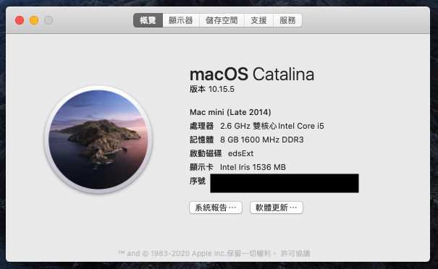Click the macOS Catalina island logo
Image resolution: width=438 pixels, height=269 pixels.
(x=98, y=140)
